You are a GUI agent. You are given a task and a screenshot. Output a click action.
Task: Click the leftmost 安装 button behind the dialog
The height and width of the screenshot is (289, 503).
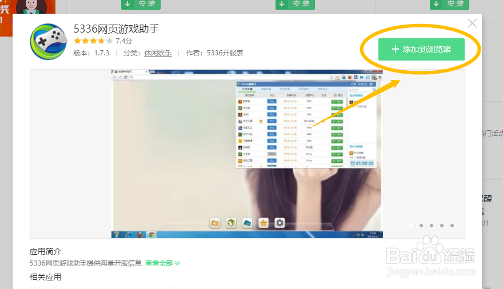141,4
